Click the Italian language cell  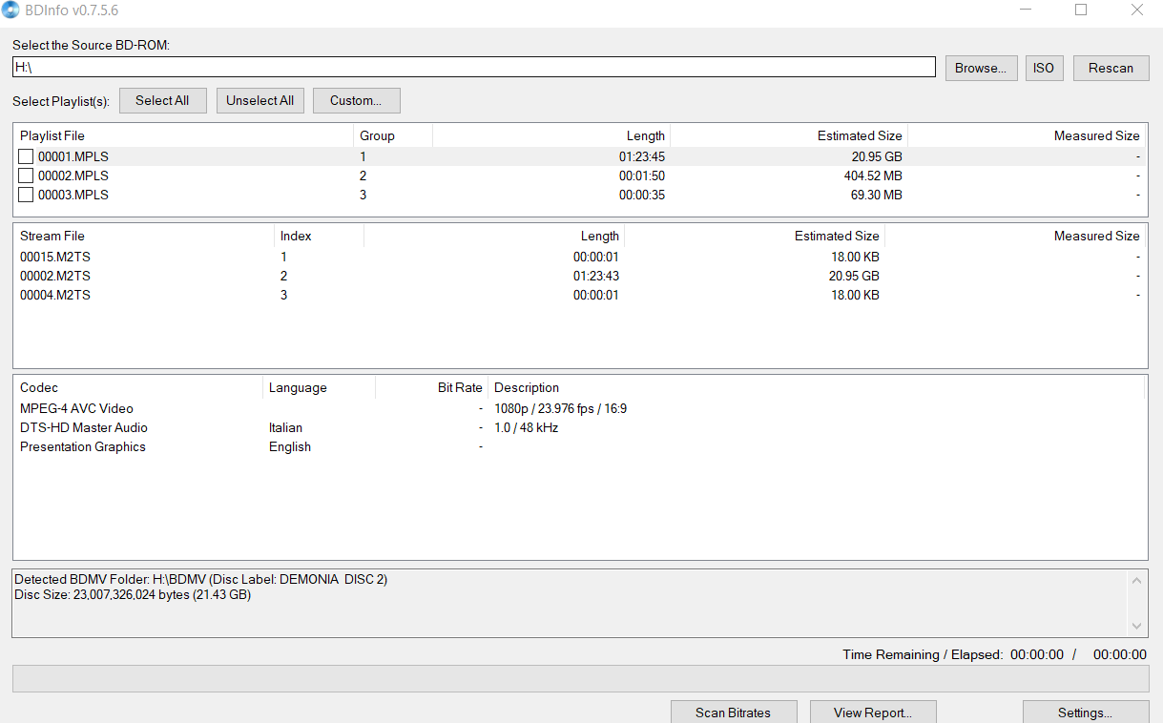[285, 427]
